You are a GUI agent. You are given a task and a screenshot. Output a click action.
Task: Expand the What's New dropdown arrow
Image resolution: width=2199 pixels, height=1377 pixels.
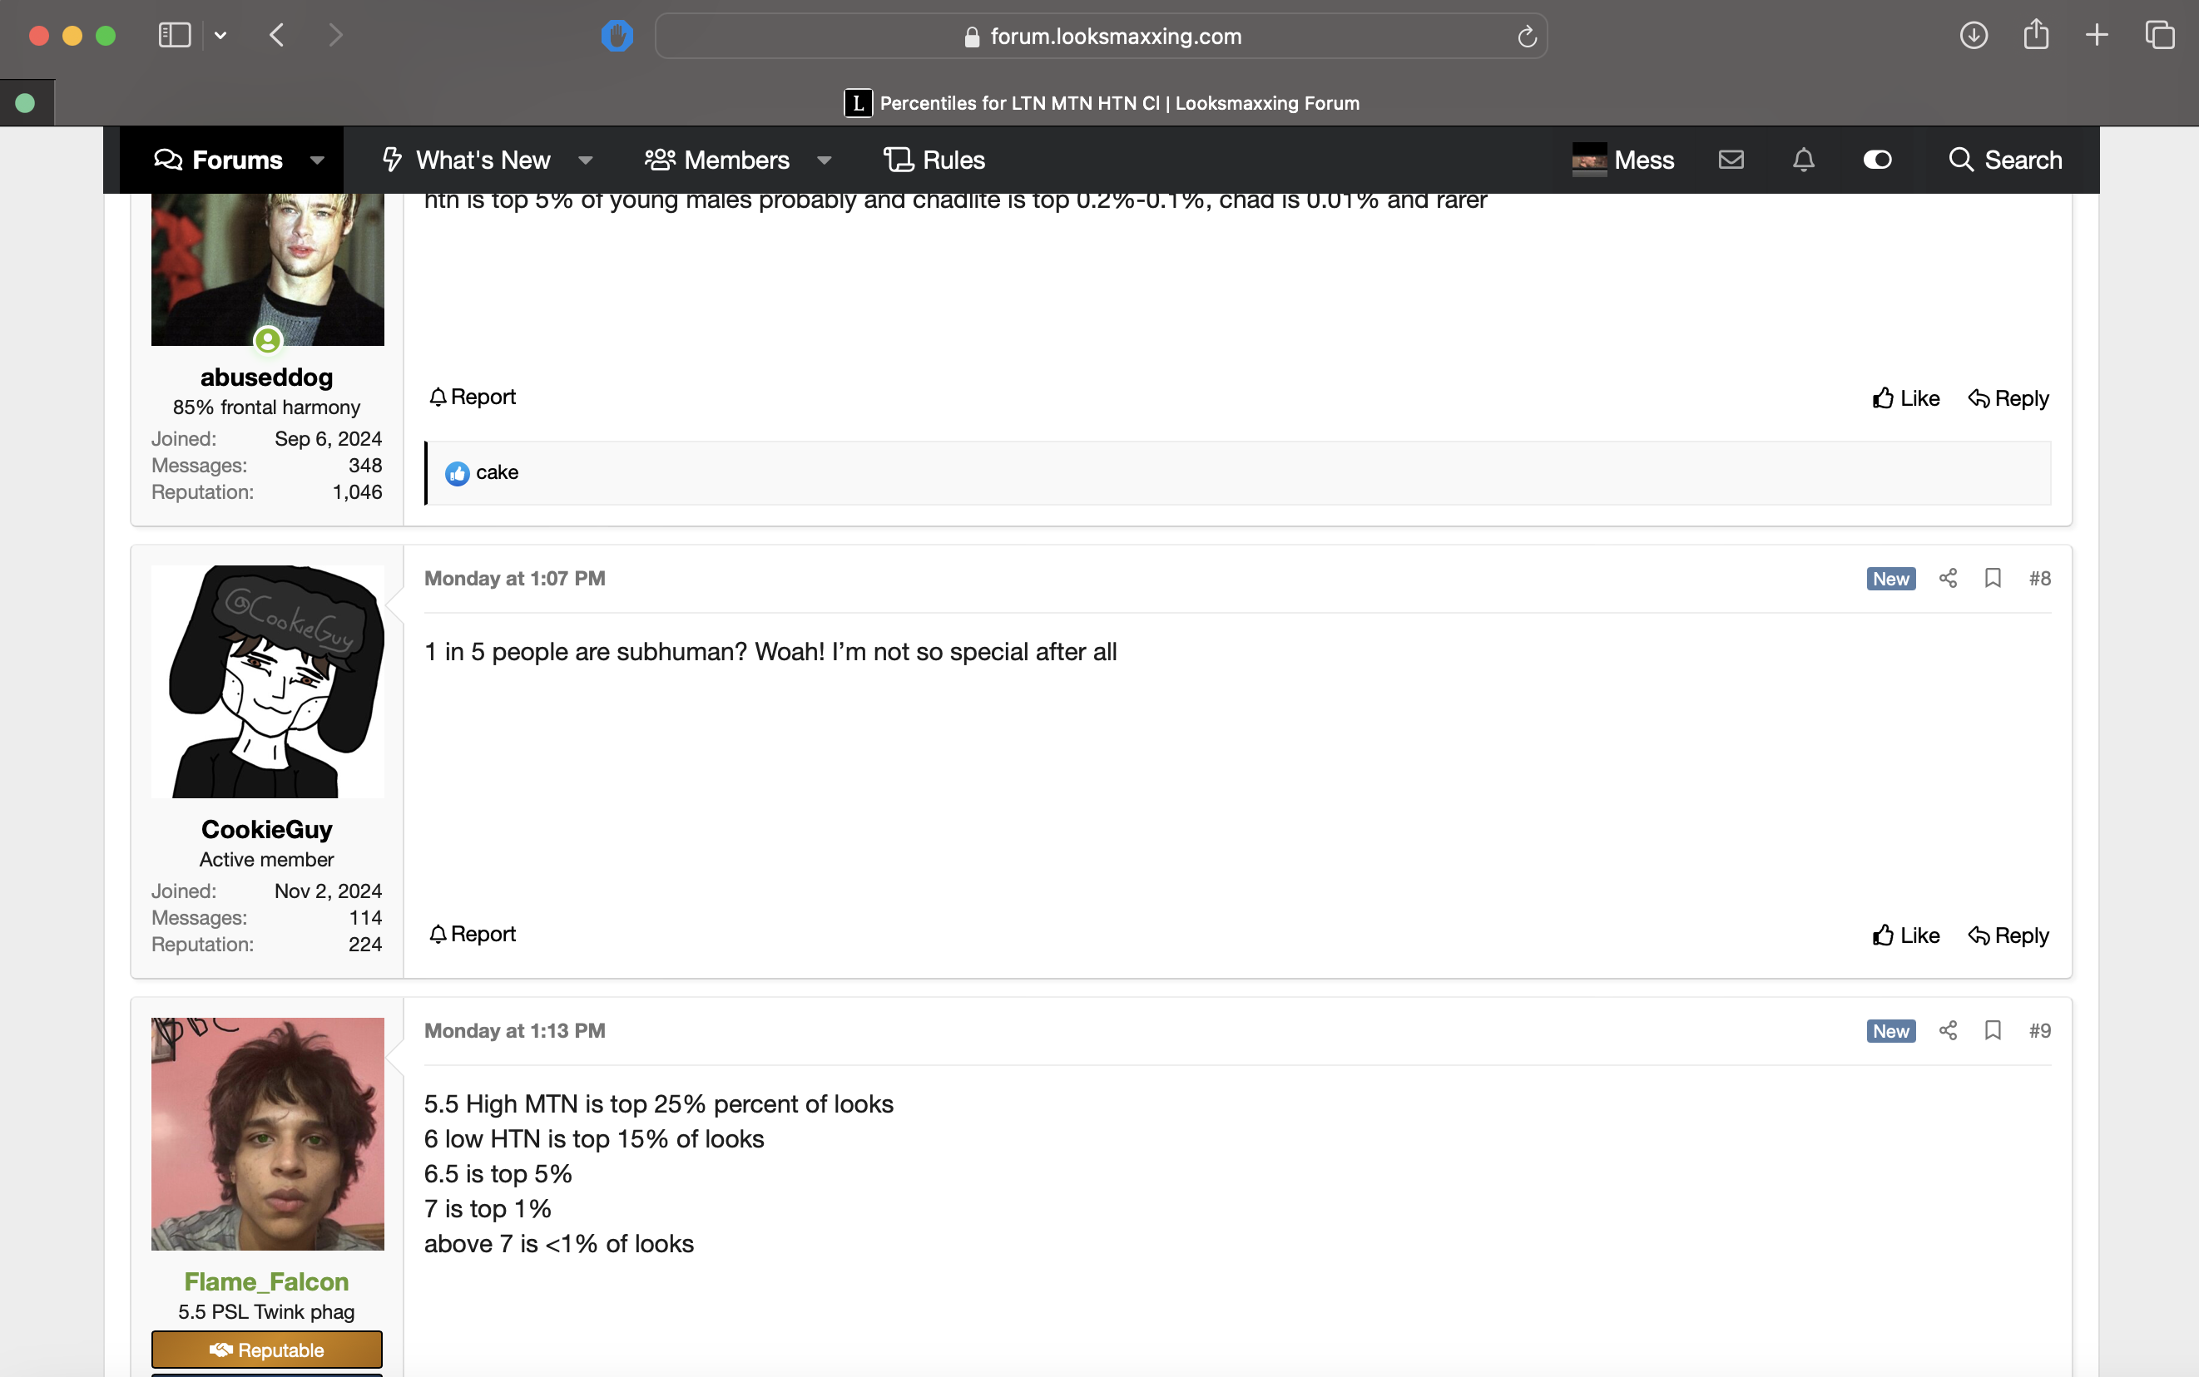click(586, 160)
